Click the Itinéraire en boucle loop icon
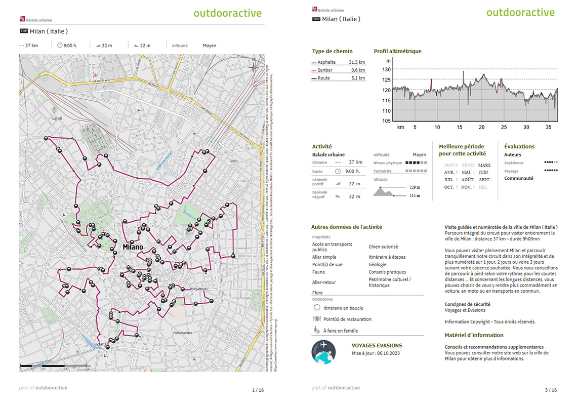Image resolution: width=577 pixels, height=405 pixels. (317, 307)
